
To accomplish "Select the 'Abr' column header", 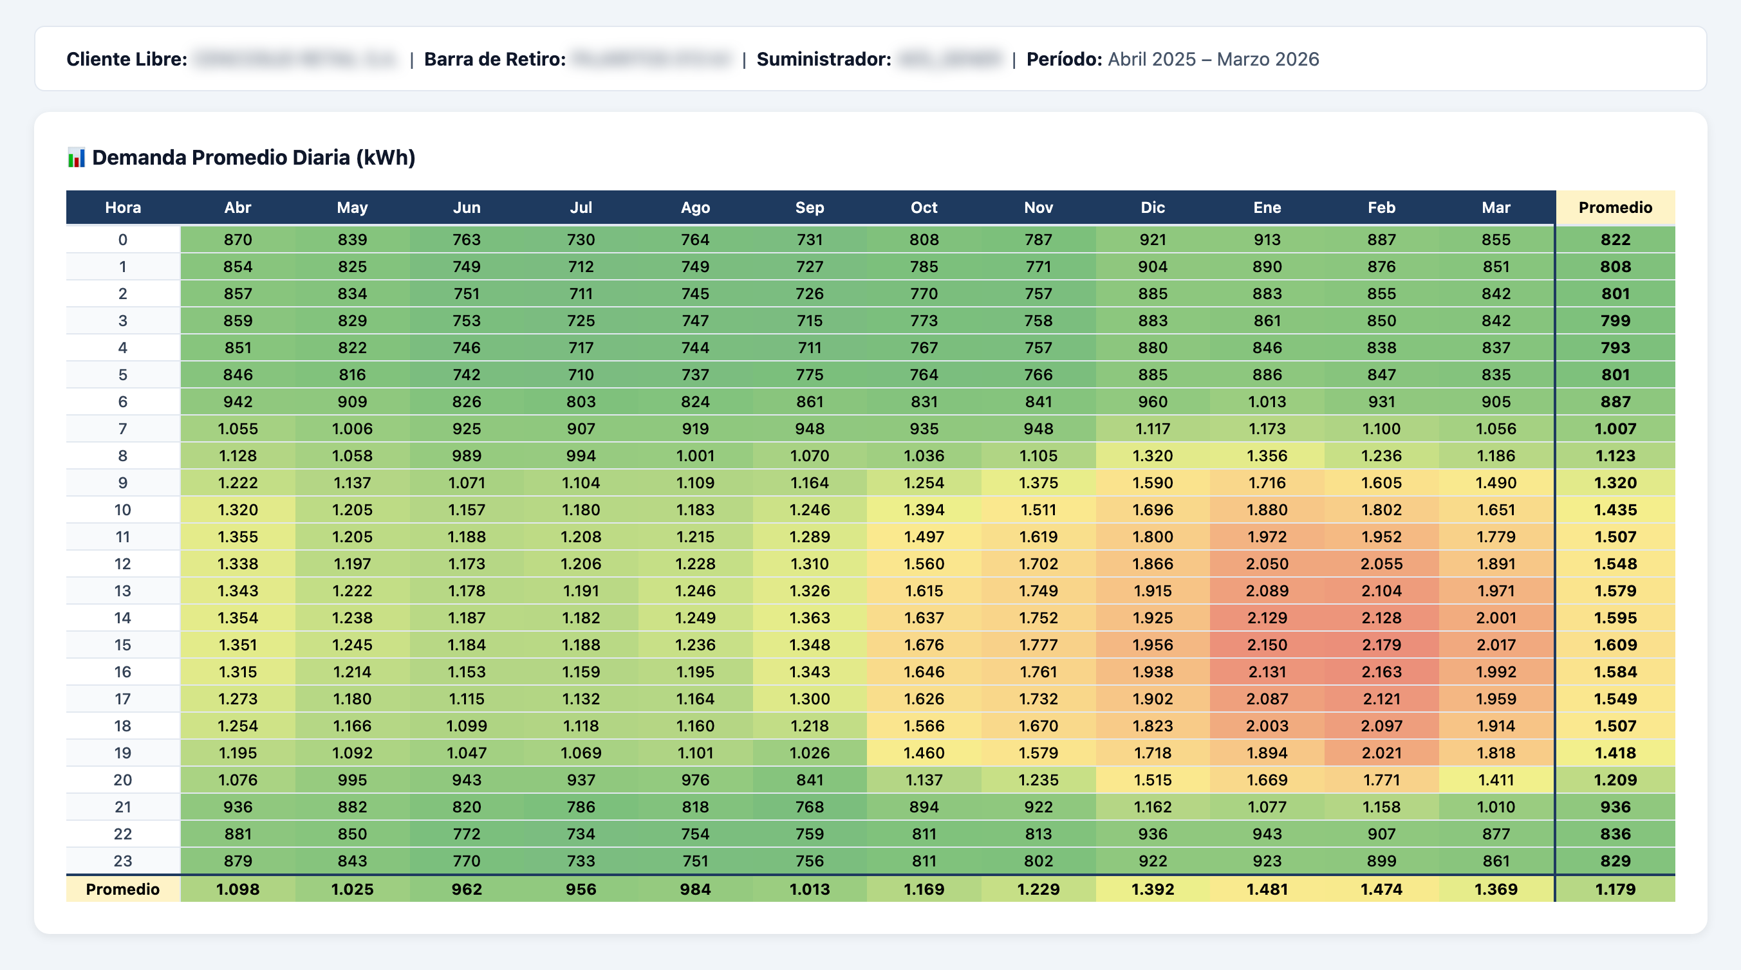I will [238, 207].
